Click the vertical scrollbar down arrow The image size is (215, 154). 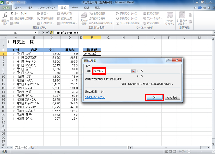coord(213,144)
